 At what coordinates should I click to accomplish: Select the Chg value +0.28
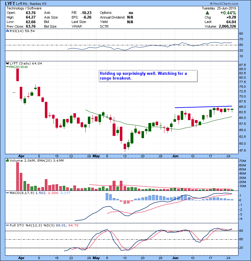point(231,17)
